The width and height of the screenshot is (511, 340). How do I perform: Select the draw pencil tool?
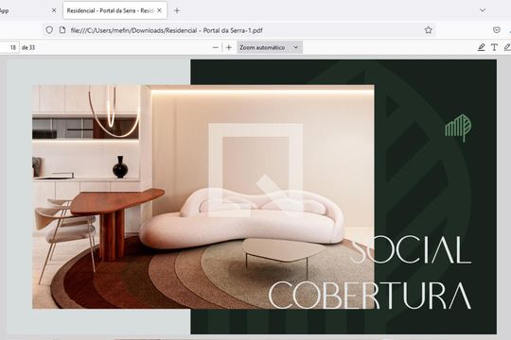(x=507, y=47)
